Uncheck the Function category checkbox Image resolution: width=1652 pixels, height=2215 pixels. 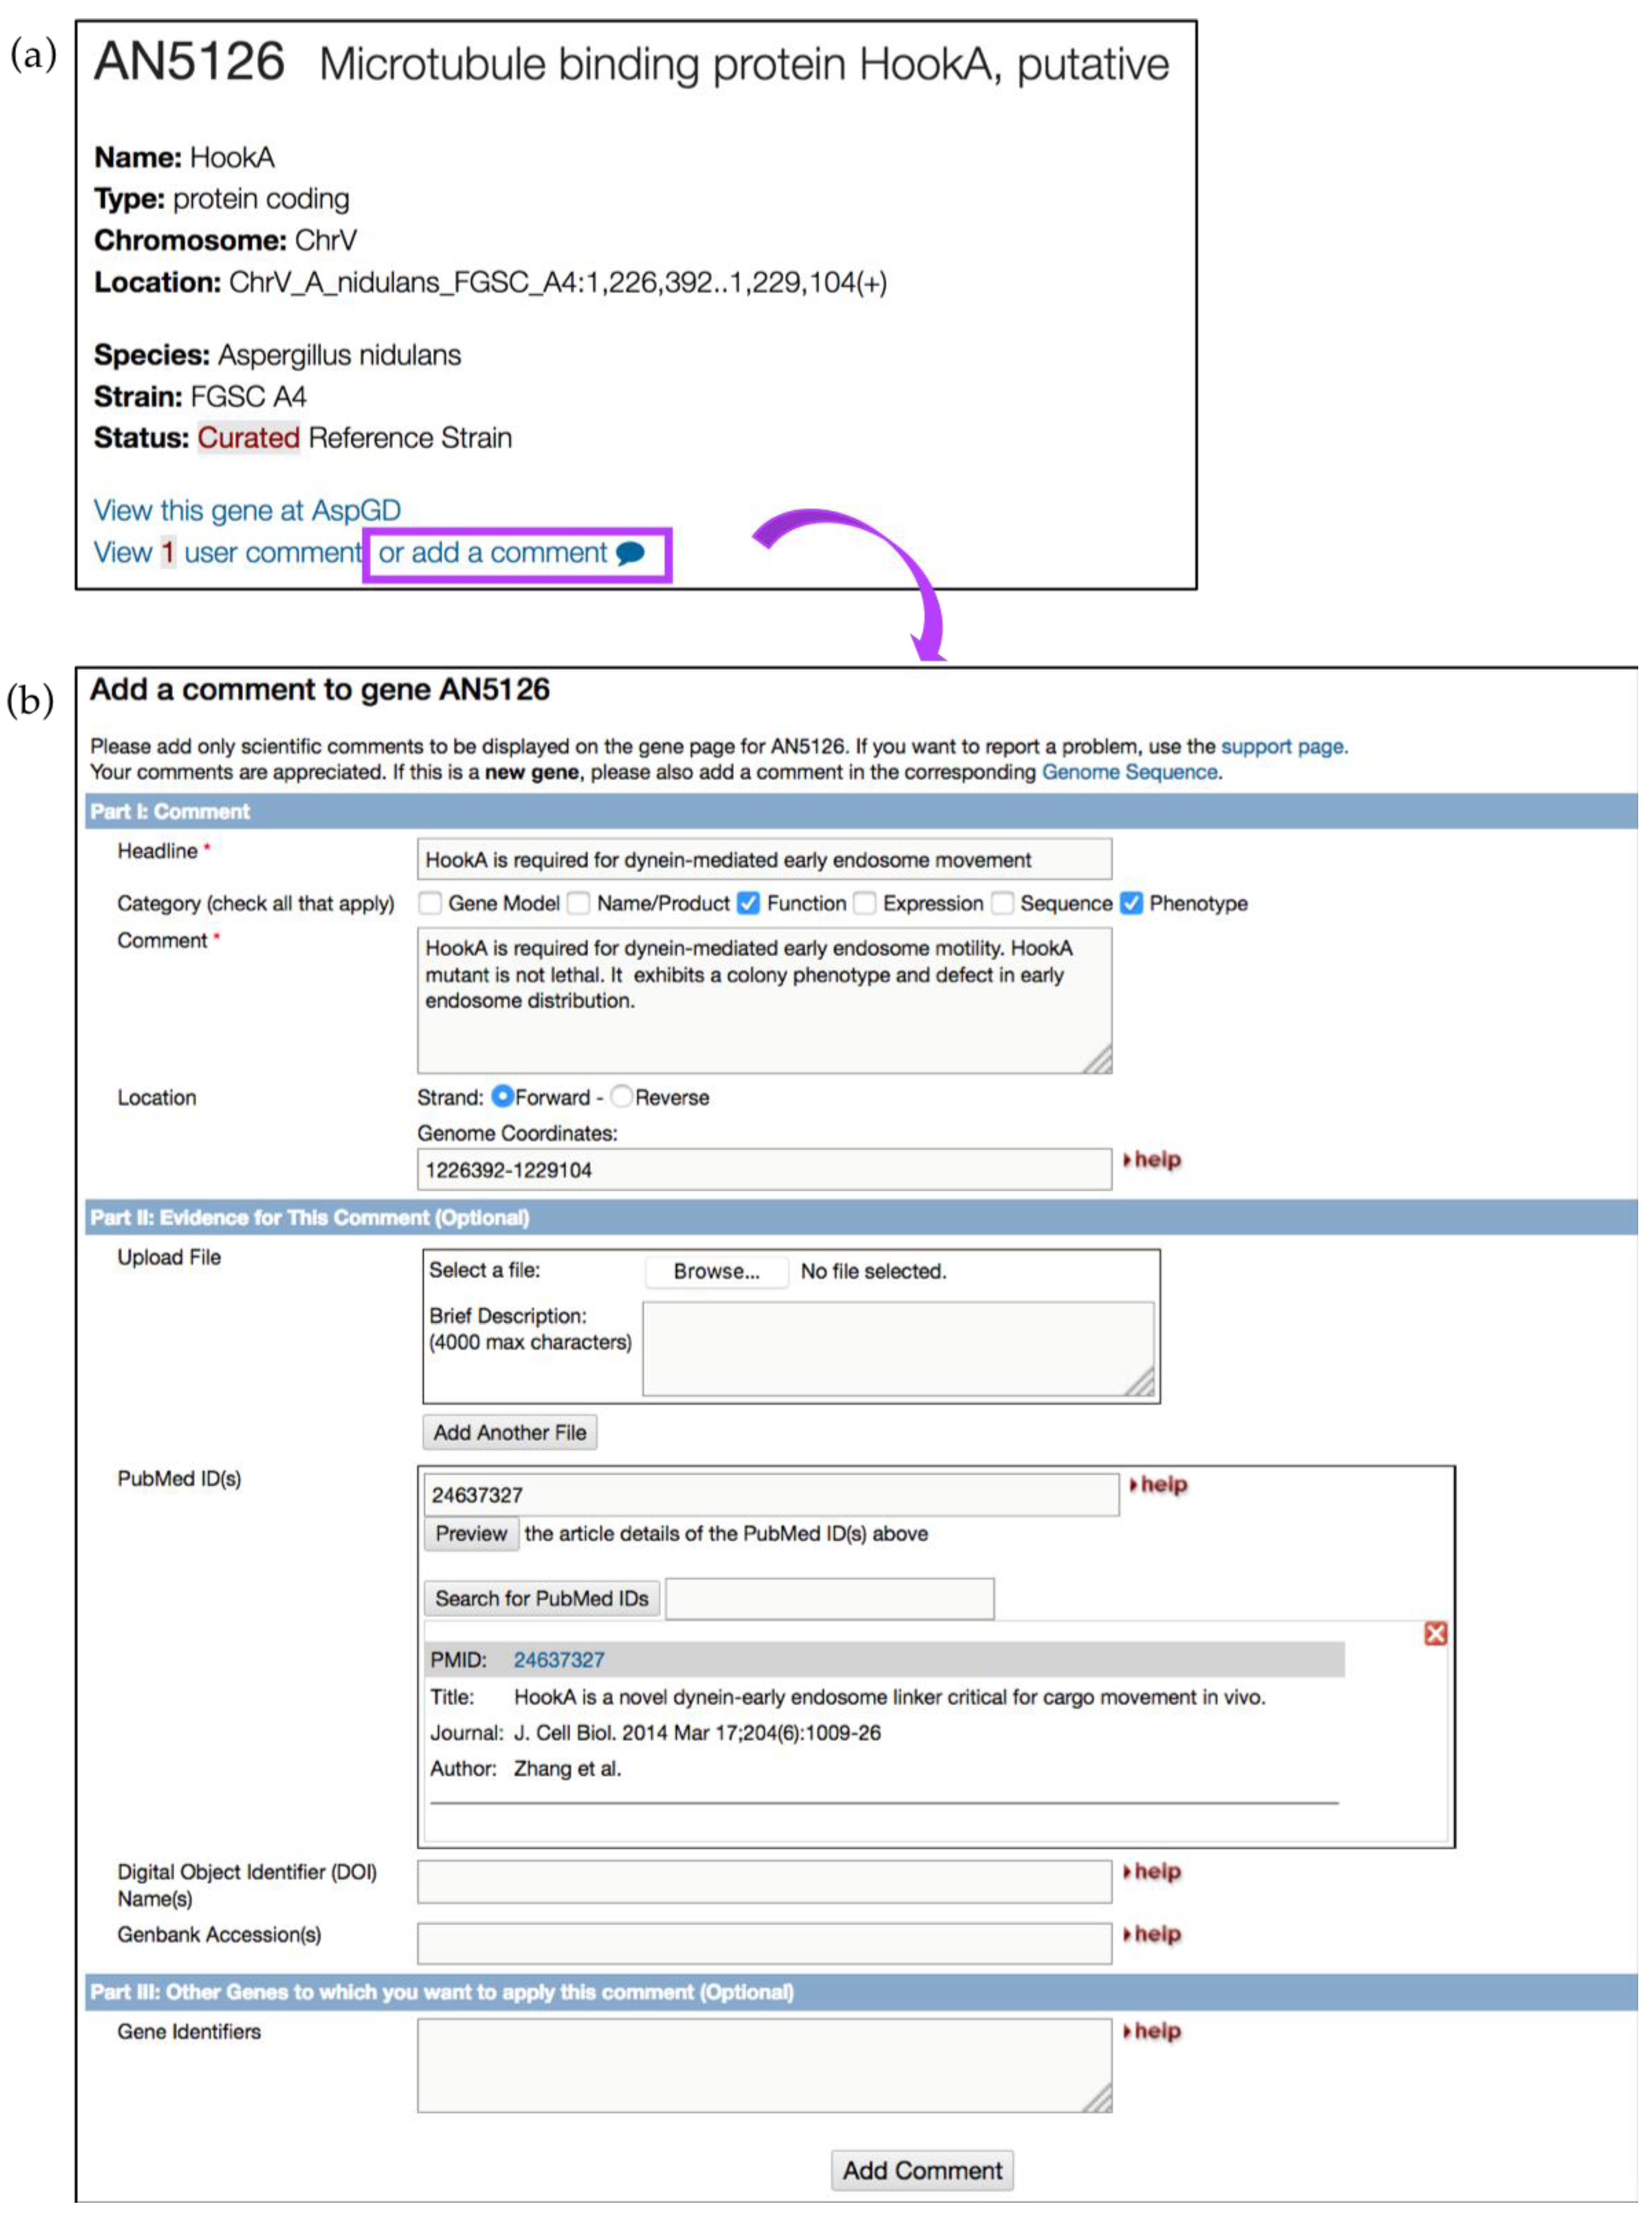coord(748,903)
